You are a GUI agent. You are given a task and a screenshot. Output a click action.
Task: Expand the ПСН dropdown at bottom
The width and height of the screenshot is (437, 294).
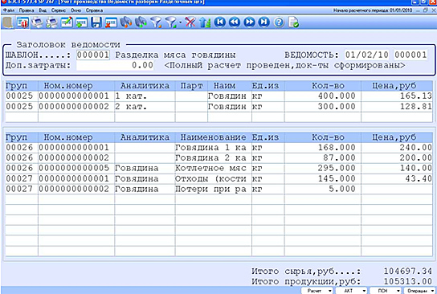[385, 291]
